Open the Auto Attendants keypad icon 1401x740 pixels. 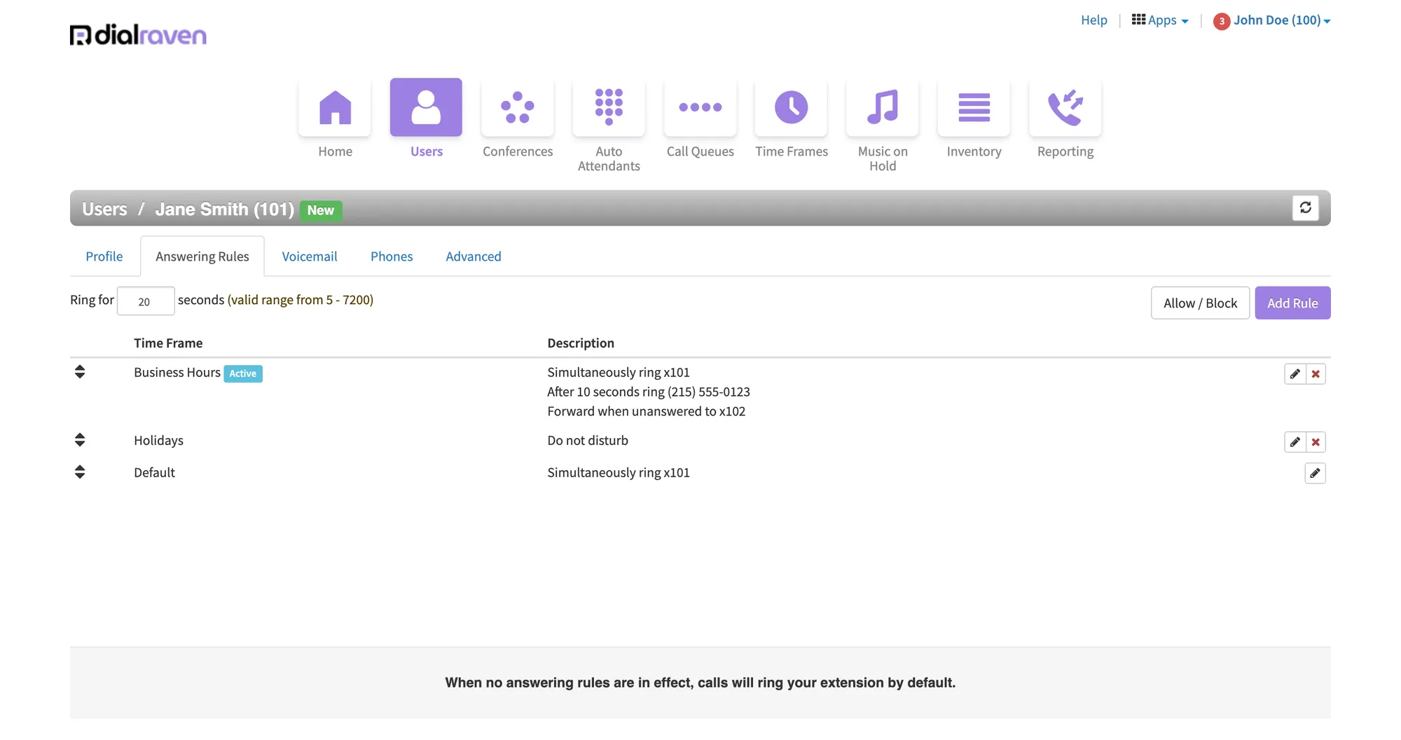click(609, 107)
